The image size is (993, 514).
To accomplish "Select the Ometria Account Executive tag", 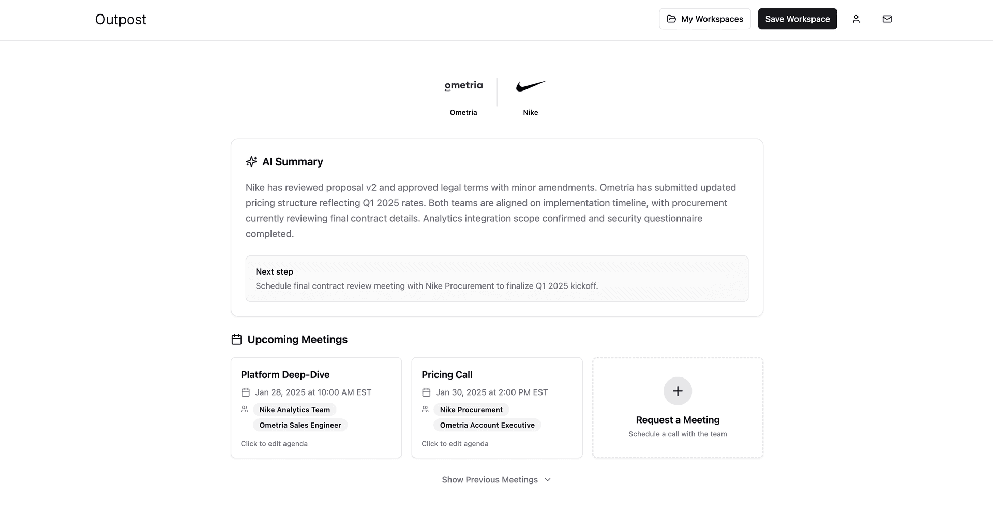I will (487, 425).
